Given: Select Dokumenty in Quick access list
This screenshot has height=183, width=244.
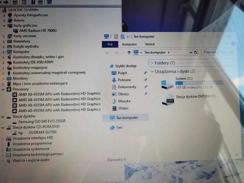Looking at the screenshot, I should (x=127, y=87).
